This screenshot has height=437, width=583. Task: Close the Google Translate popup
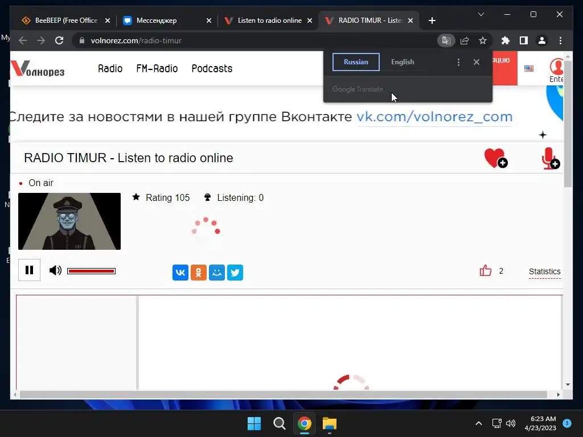[477, 62]
